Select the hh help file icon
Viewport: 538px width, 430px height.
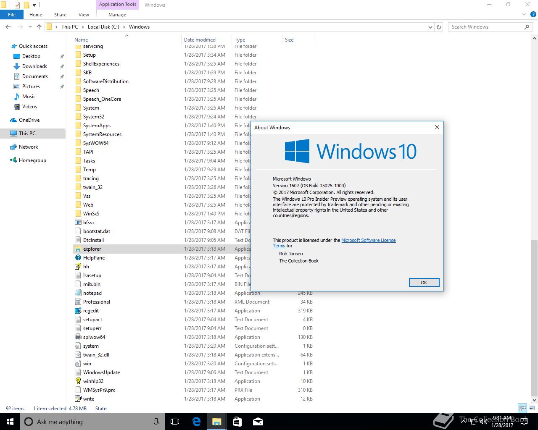(78, 267)
